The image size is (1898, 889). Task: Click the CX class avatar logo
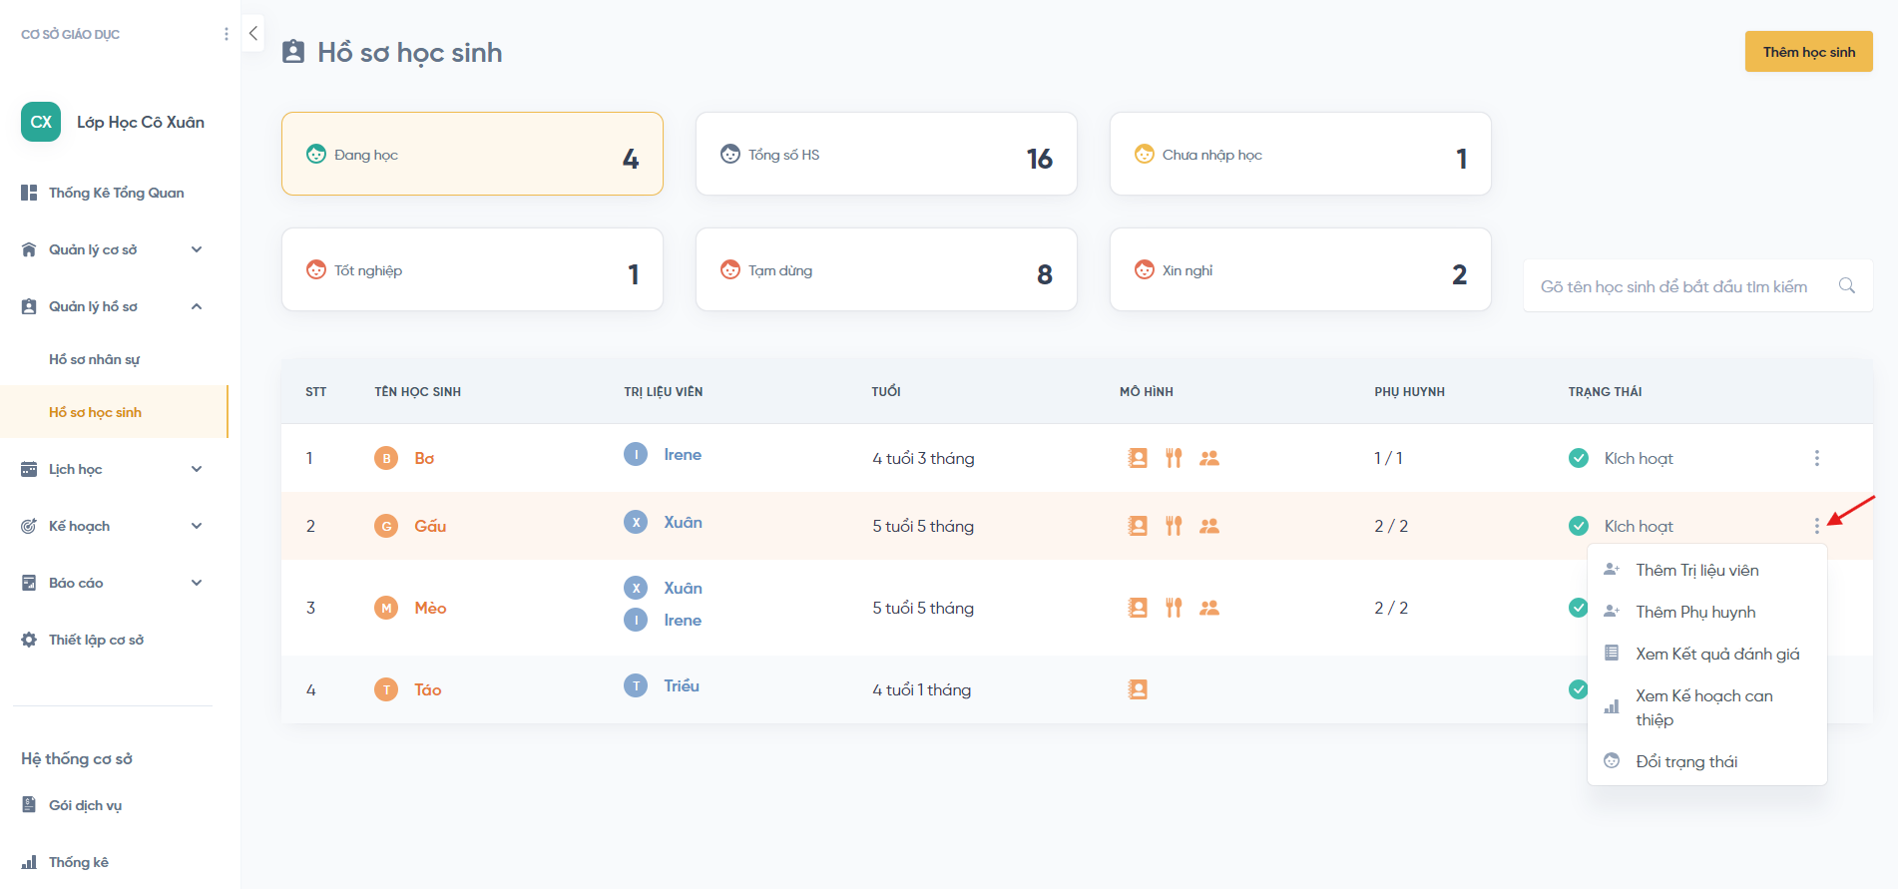coord(41,122)
